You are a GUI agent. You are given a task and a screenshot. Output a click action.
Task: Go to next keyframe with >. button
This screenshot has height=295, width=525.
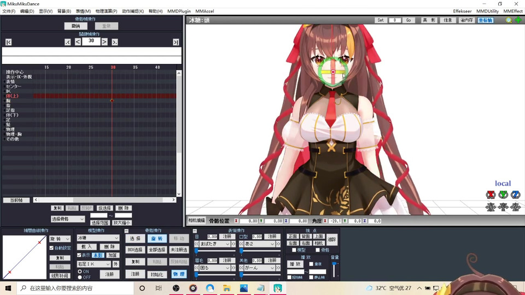tap(114, 42)
